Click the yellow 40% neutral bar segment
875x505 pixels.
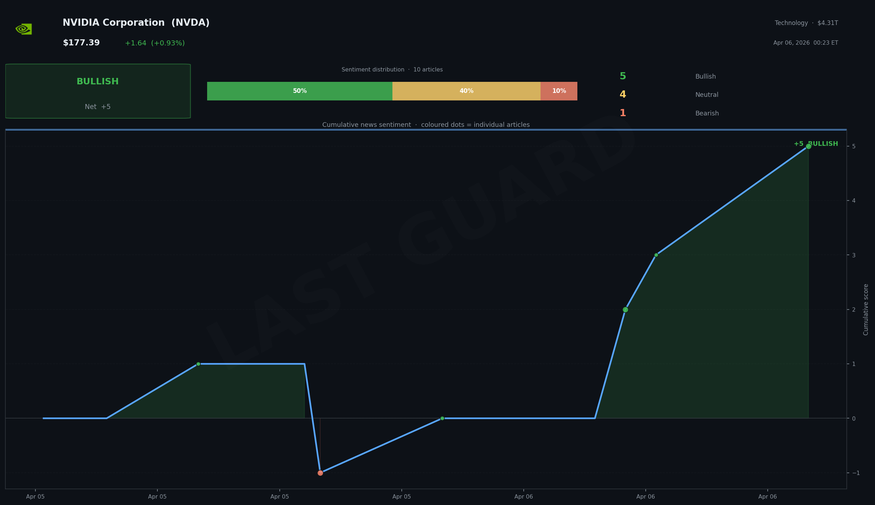[x=466, y=91]
